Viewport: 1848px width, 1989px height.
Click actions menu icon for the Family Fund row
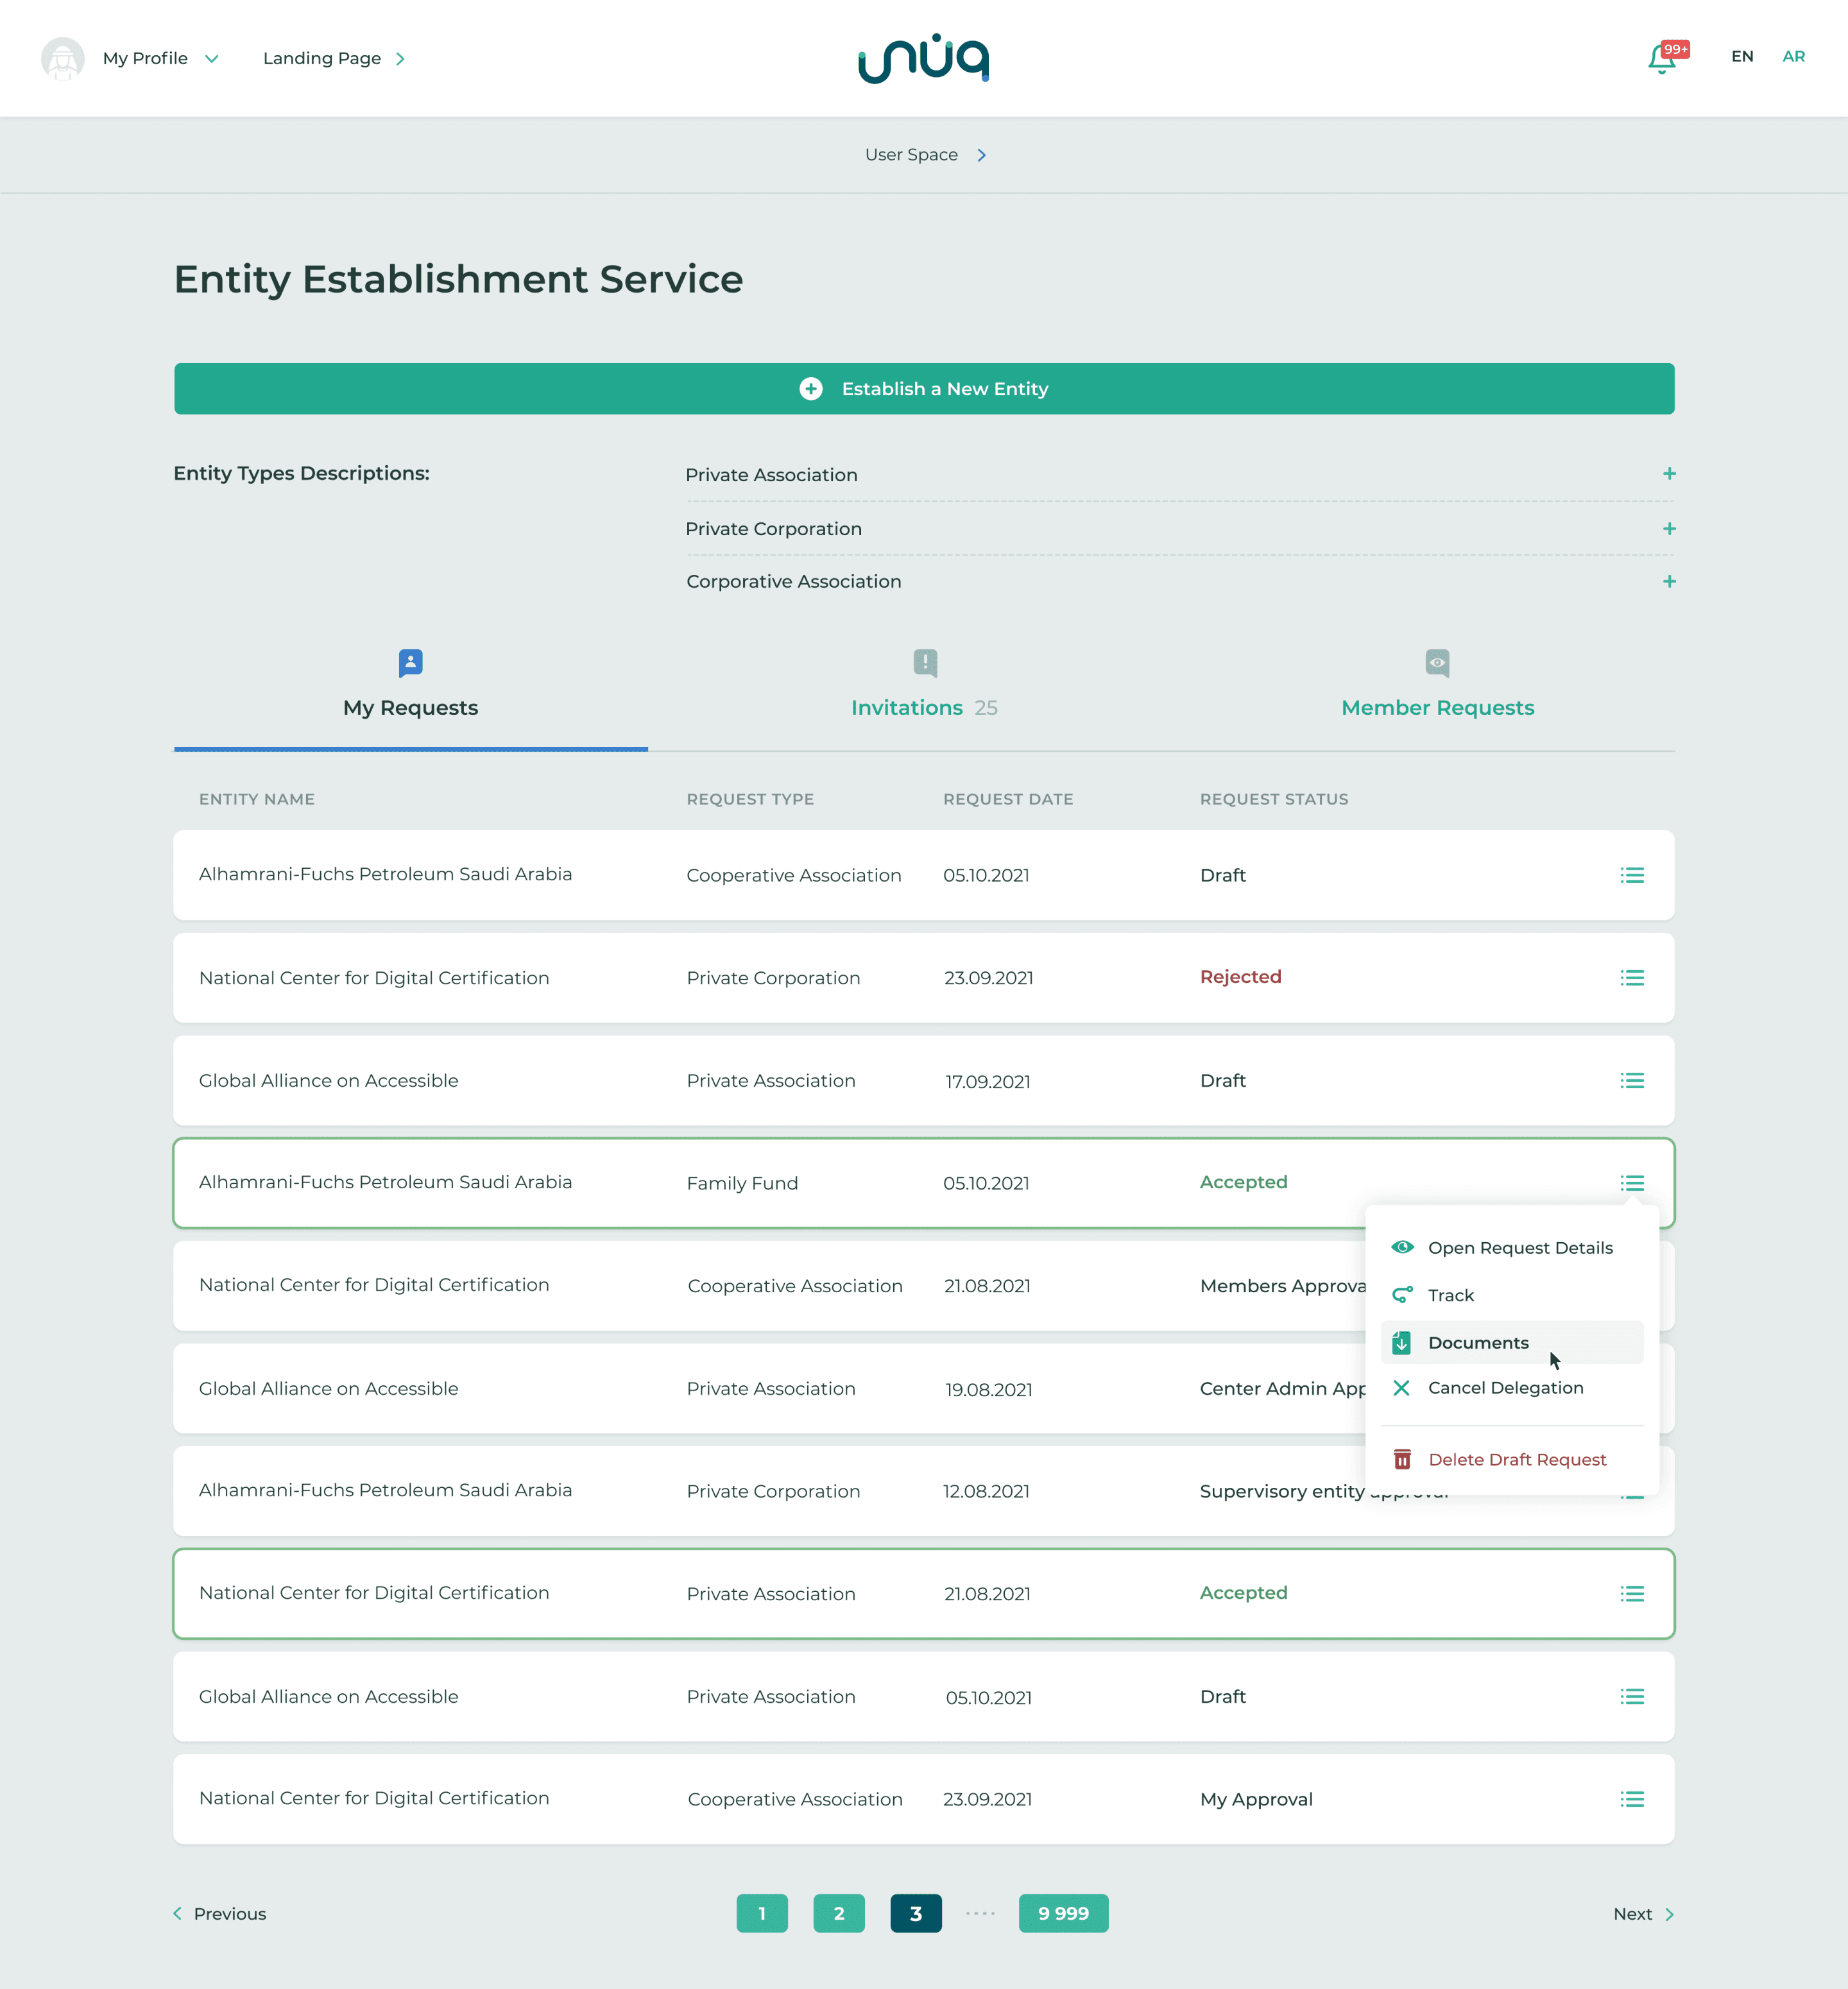click(x=1632, y=1183)
